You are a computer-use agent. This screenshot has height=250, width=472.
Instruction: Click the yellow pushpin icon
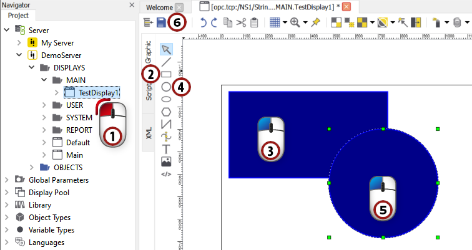point(316,22)
